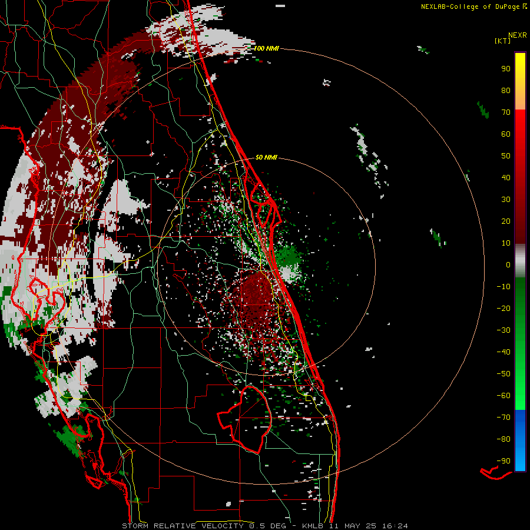Screen dimensions: 530x530
Task: Click the 0 value on velocity scale
Action: pyautogui.click(x=508, y=264)
